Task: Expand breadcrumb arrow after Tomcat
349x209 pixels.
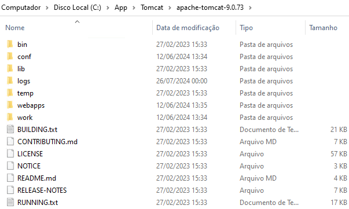Action: coord(170,8)
